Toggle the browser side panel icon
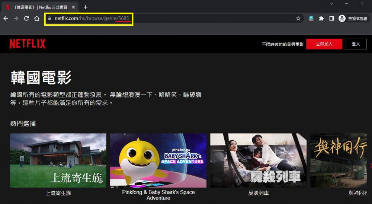Image resolution: width=372 pixels, height=204 pixels. [x=332, y=18]
